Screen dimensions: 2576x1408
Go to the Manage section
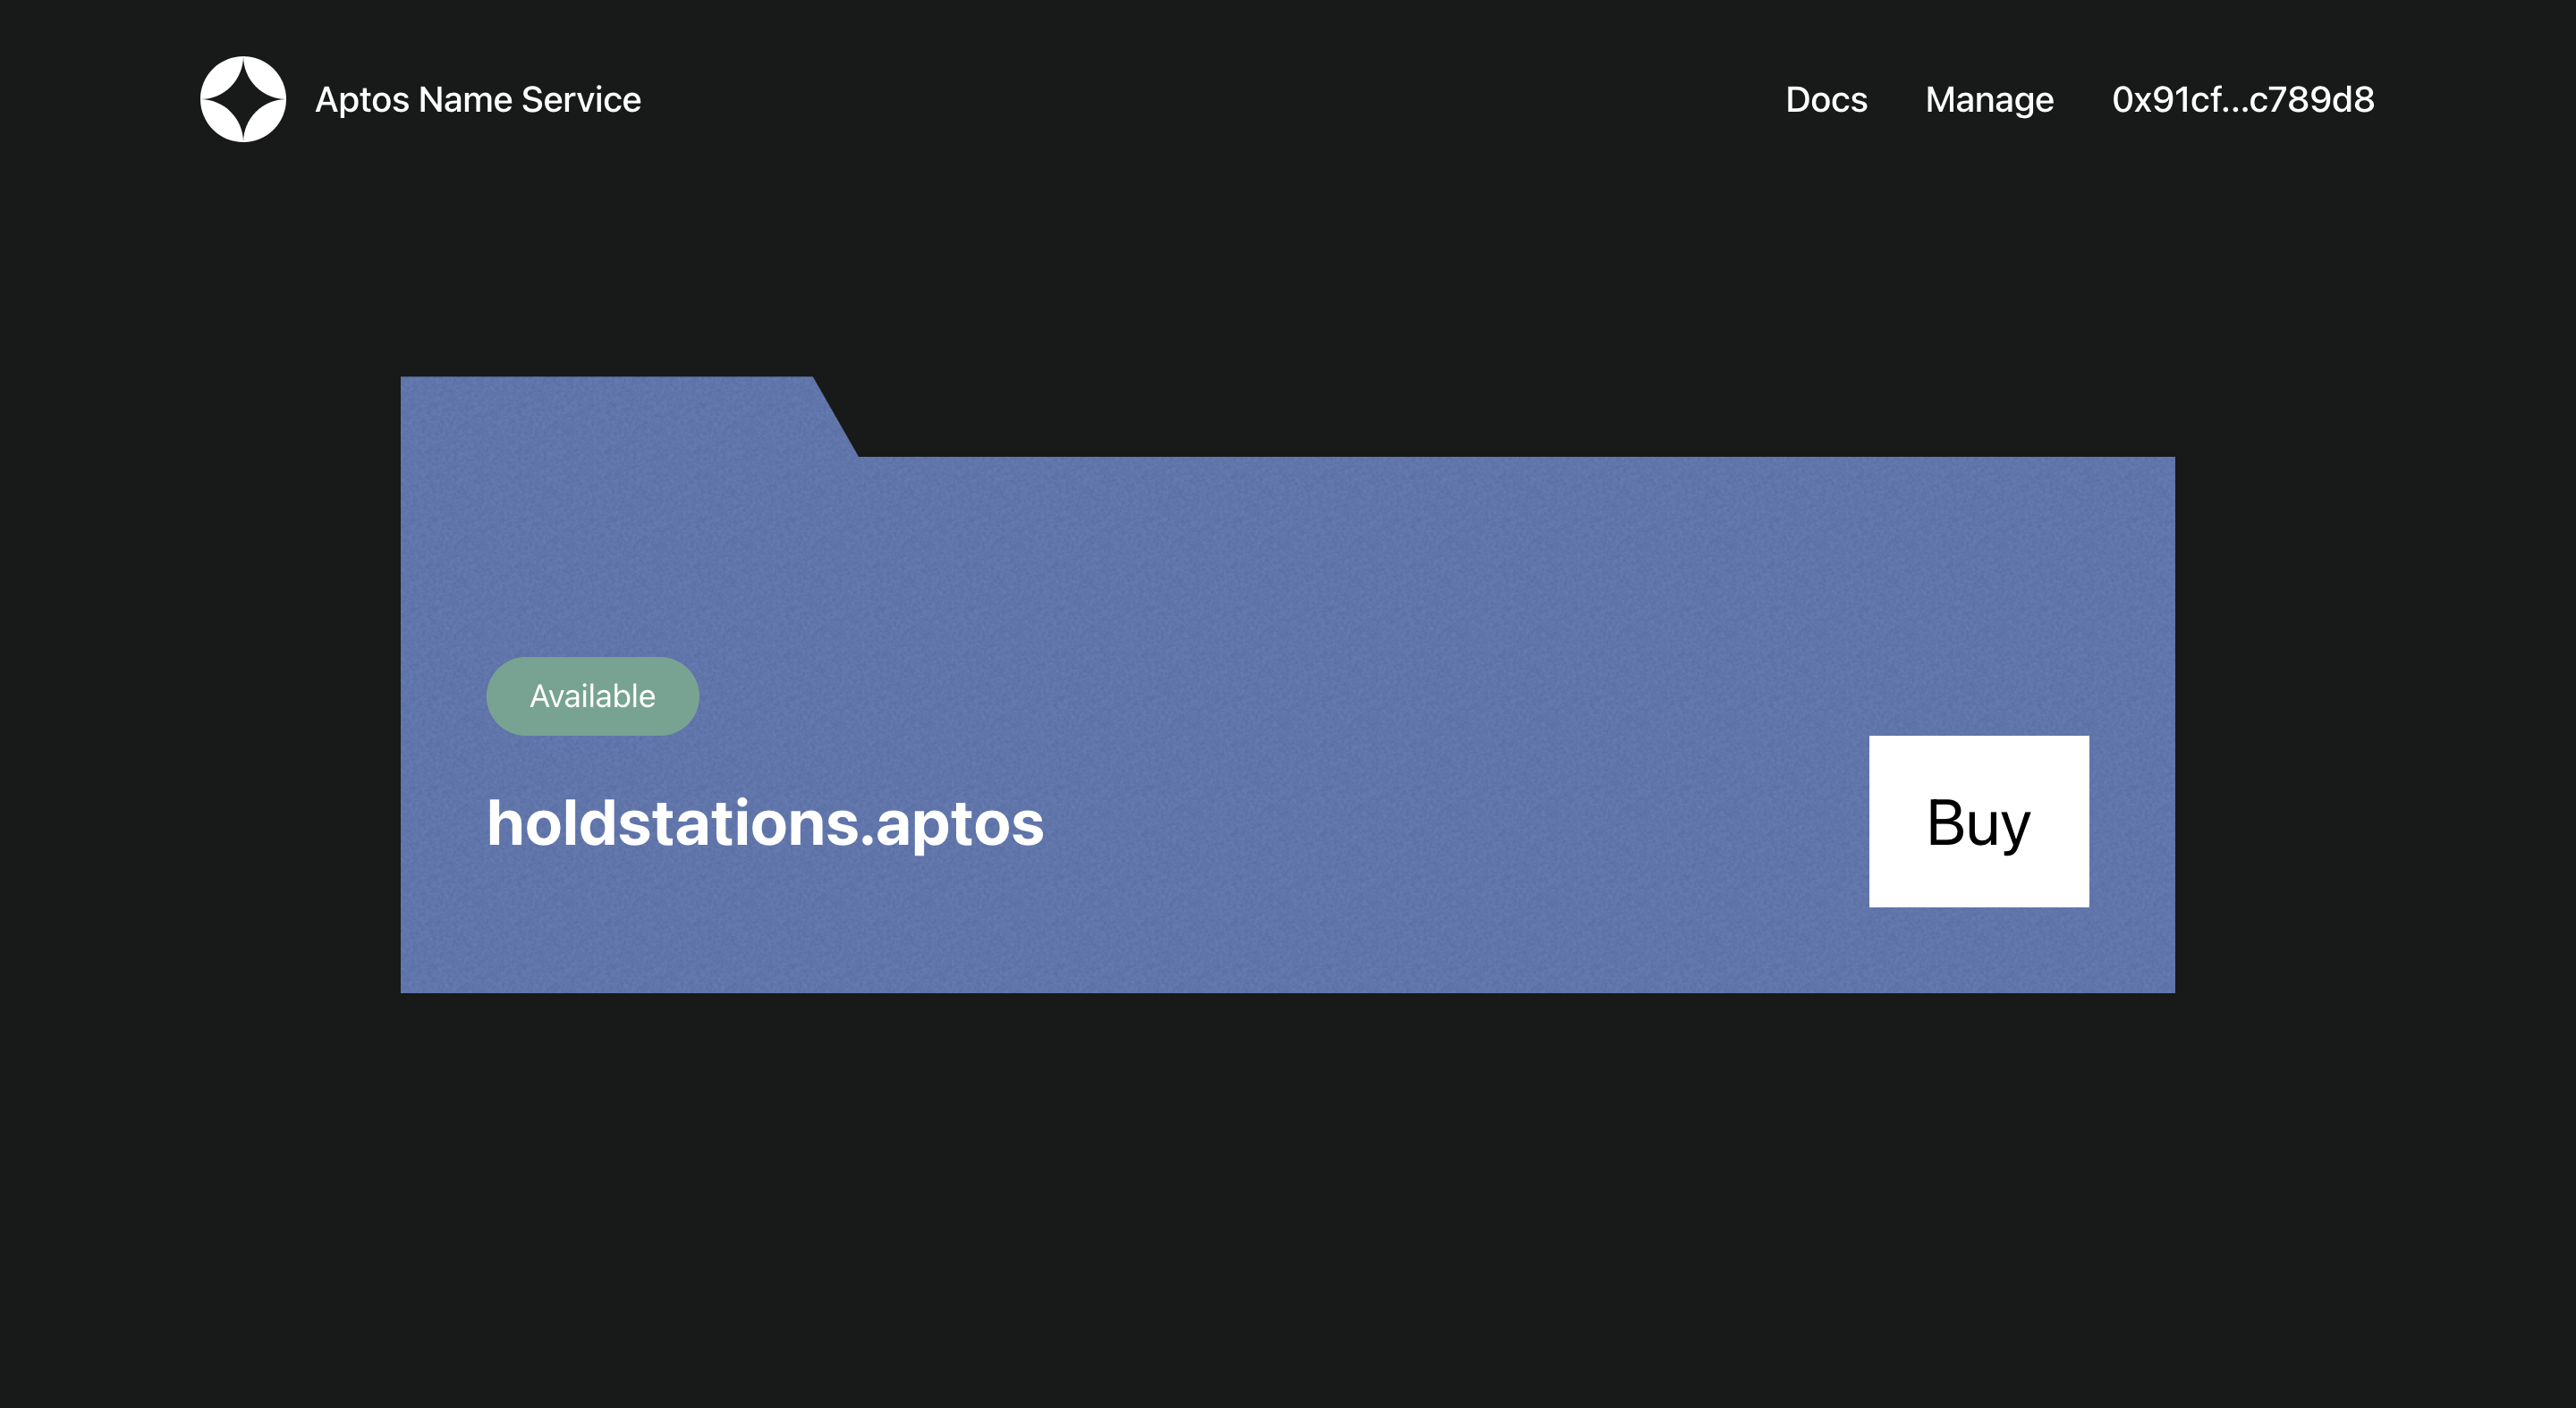click(1989, 100)
